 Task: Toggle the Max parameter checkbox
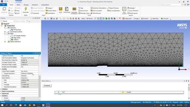point(3,82)
